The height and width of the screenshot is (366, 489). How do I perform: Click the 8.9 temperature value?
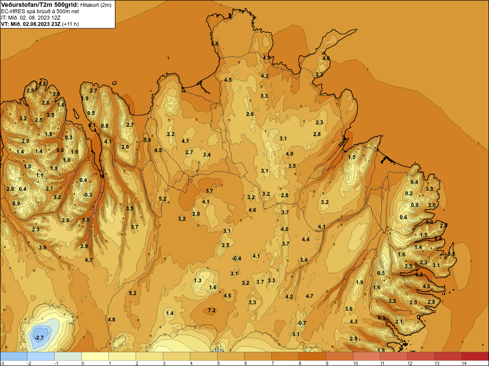(x=419, y=274)
